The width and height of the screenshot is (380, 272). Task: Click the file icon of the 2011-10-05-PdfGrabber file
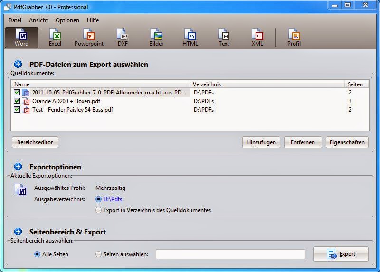pyautogui.click(x=26, y=93)
